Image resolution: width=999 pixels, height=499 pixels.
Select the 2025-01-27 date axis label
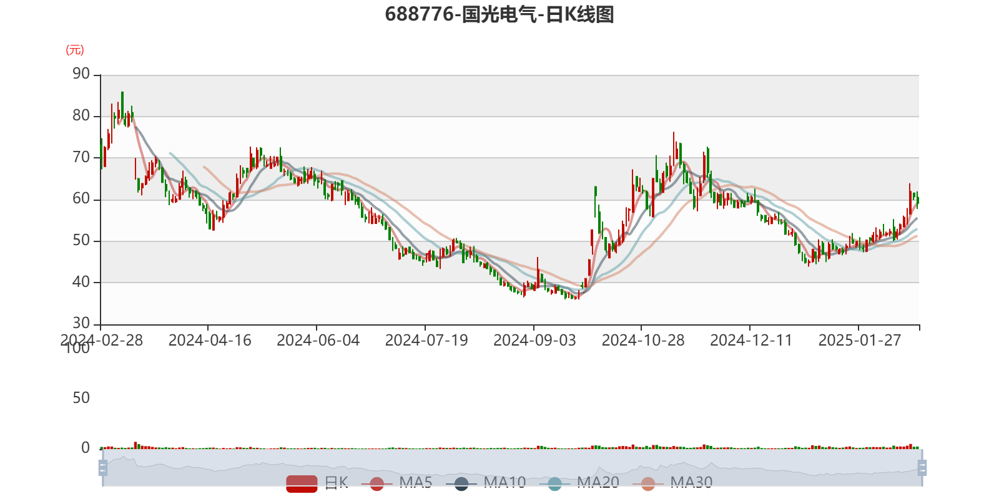[x=860, y=341]
